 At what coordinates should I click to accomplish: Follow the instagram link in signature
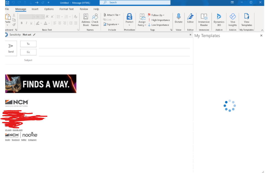tap(32, 140)
